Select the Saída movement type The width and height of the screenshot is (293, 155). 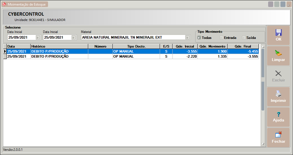244,37
